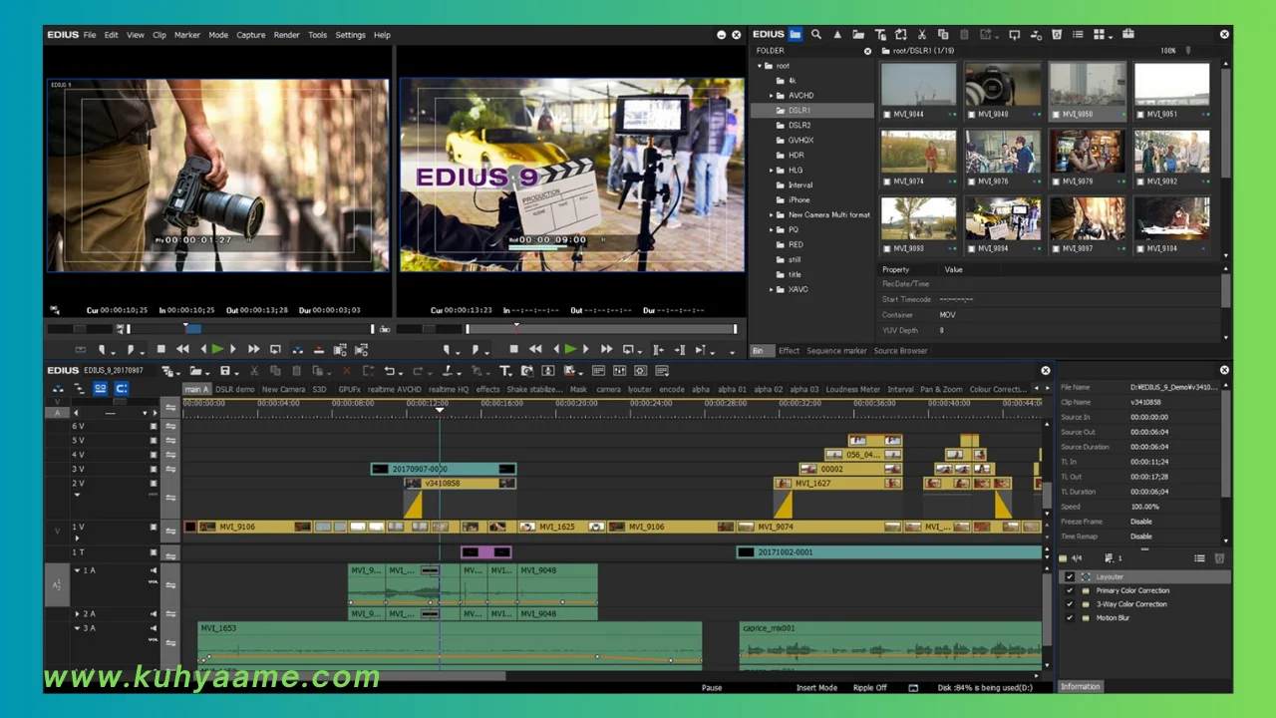
Task: Click the Recorder position slider bar
Action: 601,329
